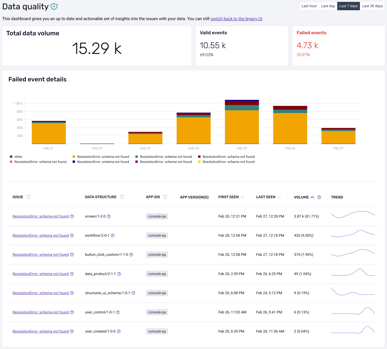Click help icon beside user_created/1-0-0
387x349 pixels.
(119, 332)
